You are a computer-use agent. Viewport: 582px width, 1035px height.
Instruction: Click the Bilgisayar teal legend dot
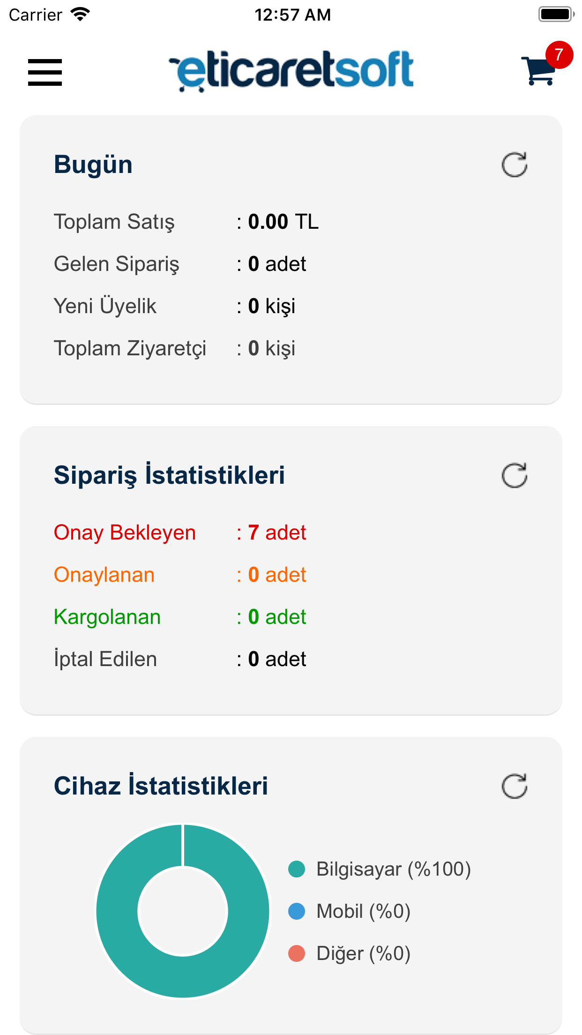click(x=297, y=869)
